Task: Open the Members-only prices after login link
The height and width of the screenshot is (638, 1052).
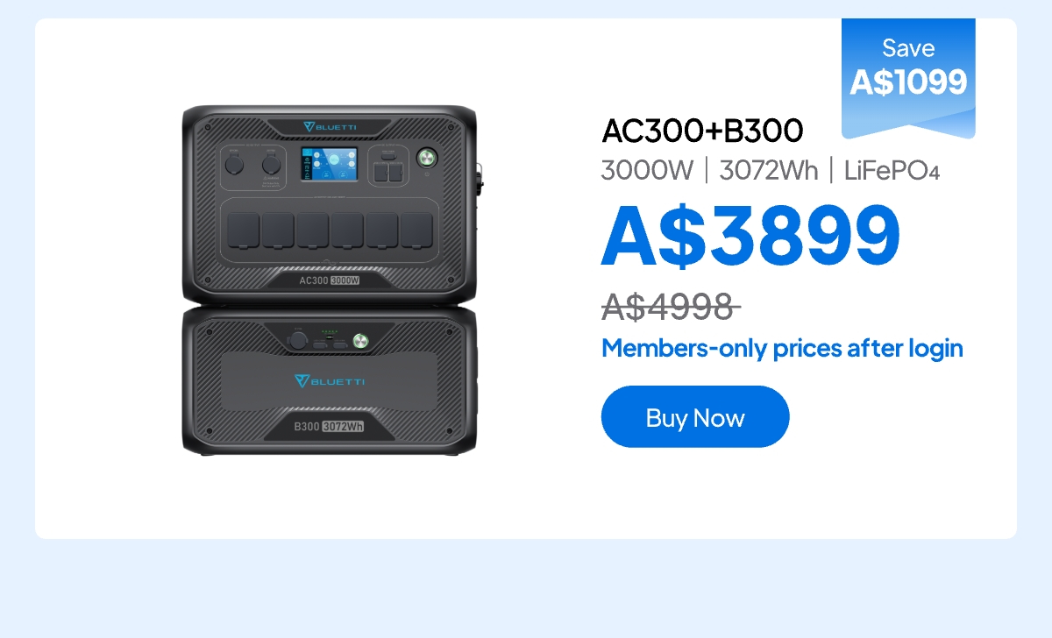Action: click(782, 348)
